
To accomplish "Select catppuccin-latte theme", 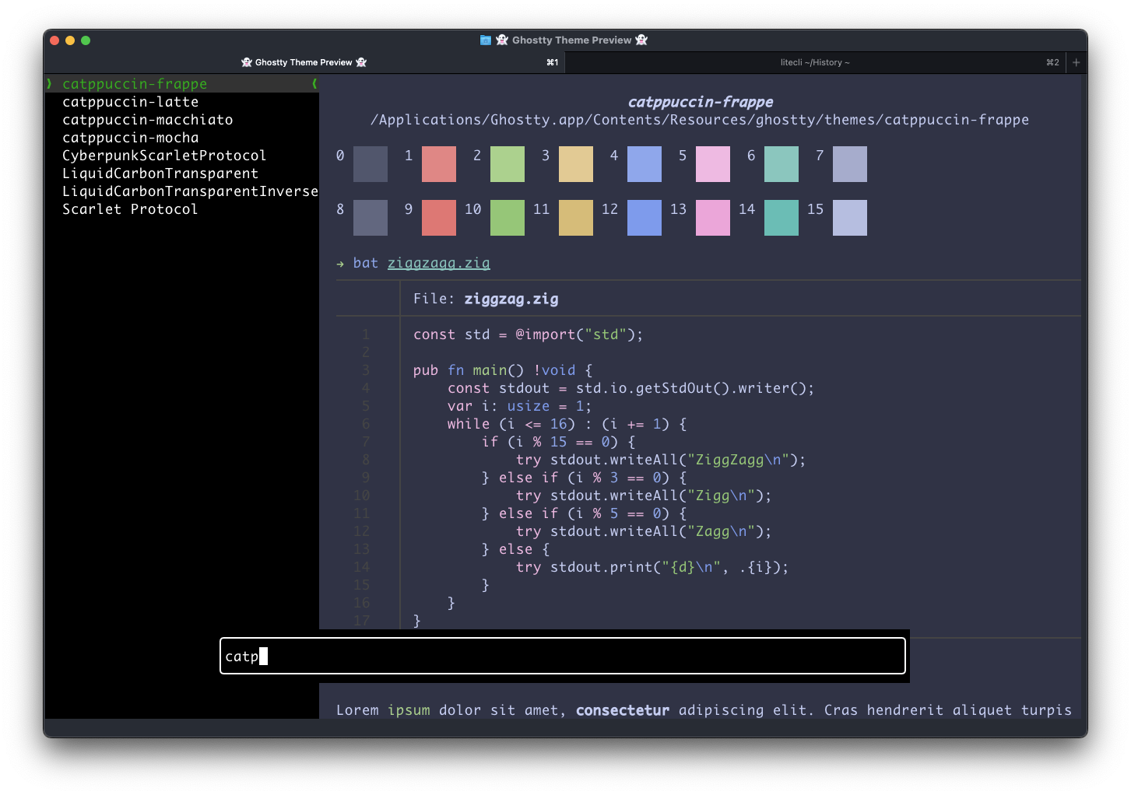I will pos(131,102).
